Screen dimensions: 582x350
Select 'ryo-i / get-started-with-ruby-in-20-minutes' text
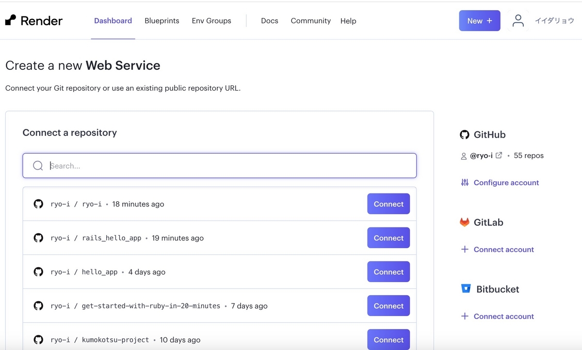click(x=135, y=306)
